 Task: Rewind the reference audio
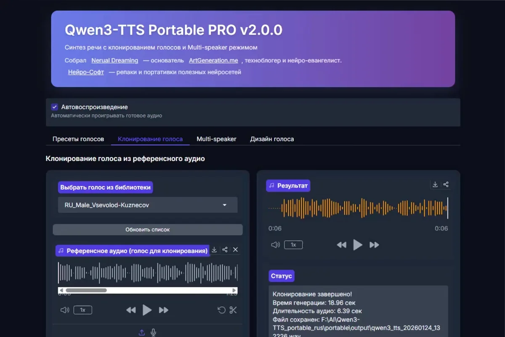click(131, 310)
